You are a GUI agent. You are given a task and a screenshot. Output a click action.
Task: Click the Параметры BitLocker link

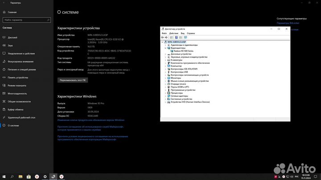pyautogui.click(x=288, y=23)
